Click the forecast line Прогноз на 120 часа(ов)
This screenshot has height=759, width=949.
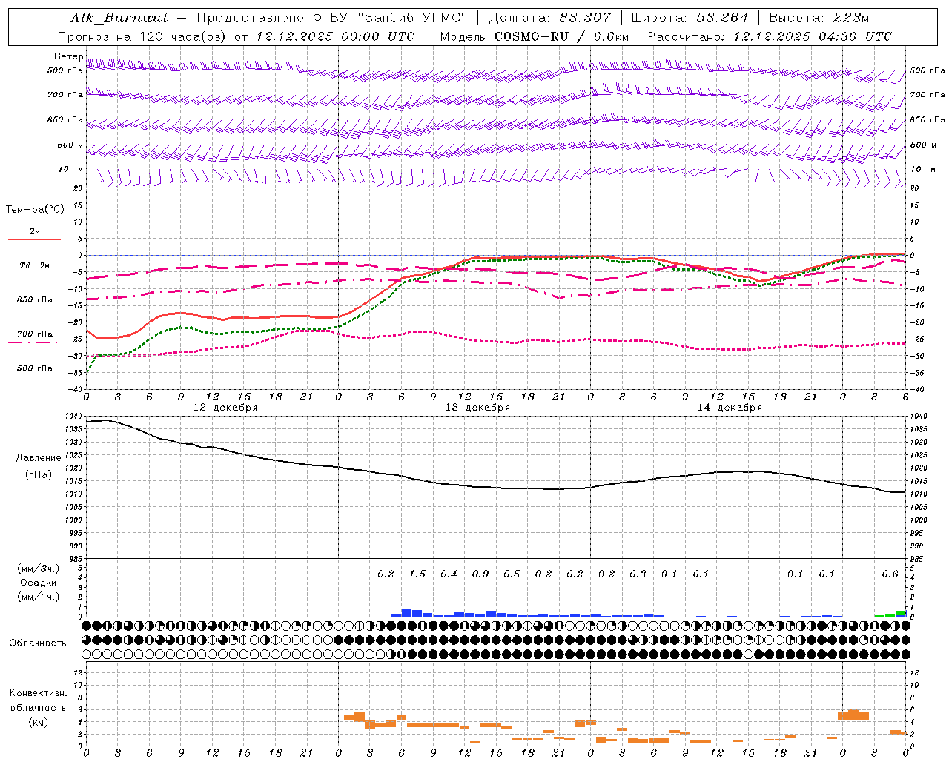[142, 36]
